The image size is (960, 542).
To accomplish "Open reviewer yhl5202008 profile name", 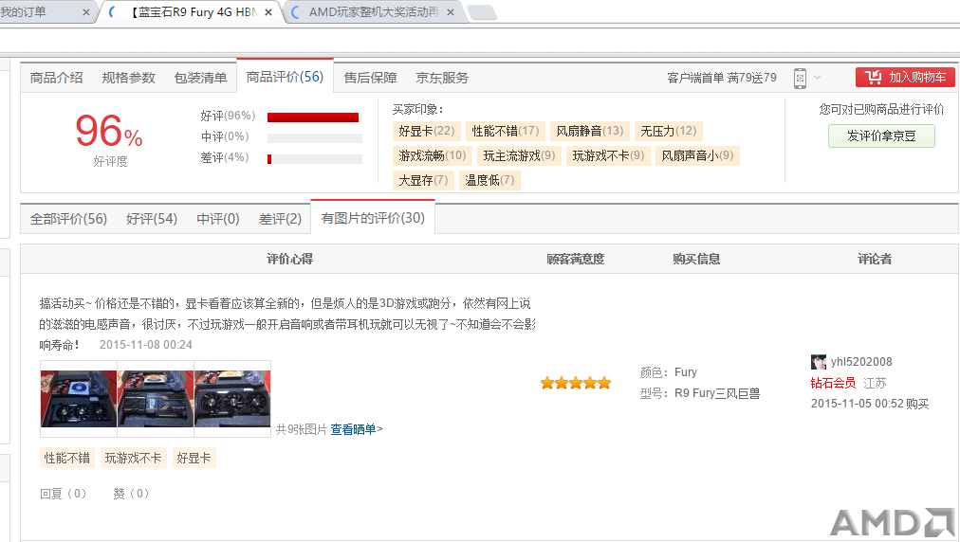I will coord(861,362).
